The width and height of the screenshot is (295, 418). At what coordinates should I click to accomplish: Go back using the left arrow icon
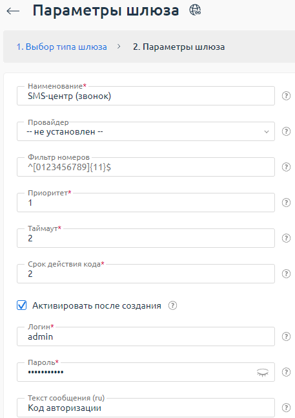13,11
